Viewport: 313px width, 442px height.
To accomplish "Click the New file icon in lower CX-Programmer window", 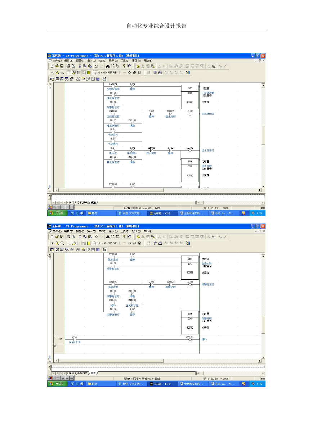I will point(52,237).
